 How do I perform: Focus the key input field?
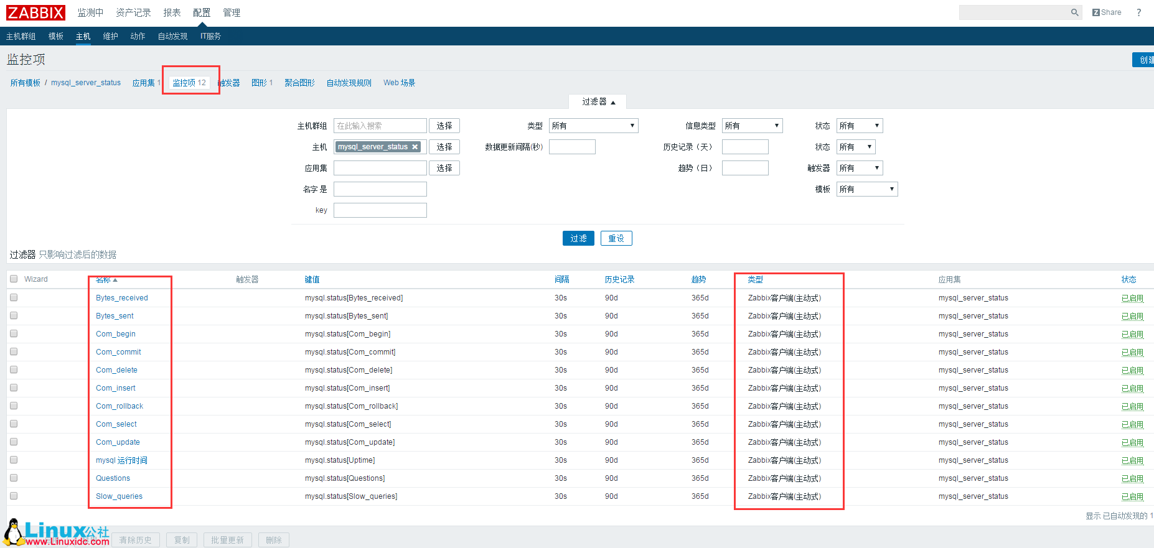pos(380,210)
